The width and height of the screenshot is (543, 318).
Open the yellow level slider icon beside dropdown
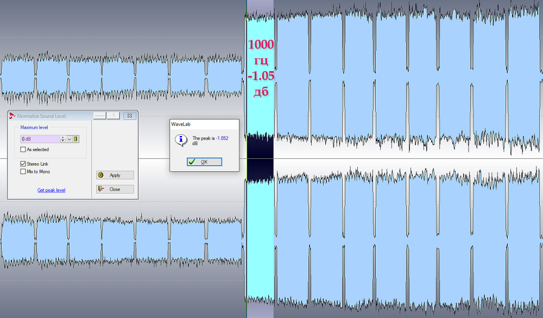tap(77, 139)
